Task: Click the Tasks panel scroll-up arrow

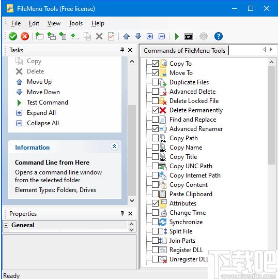Action: tap(132, 62)
